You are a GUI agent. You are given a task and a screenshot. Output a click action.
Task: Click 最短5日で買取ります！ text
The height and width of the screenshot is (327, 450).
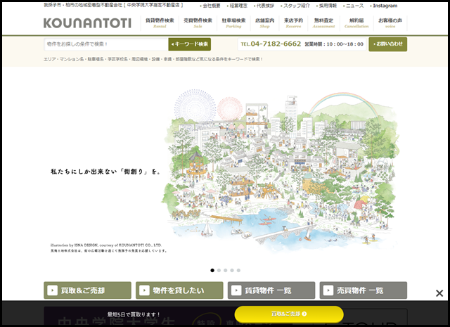[134, 314]
